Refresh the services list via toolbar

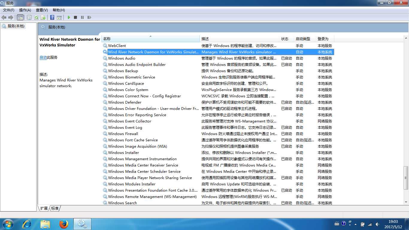(x=36, y=17)
